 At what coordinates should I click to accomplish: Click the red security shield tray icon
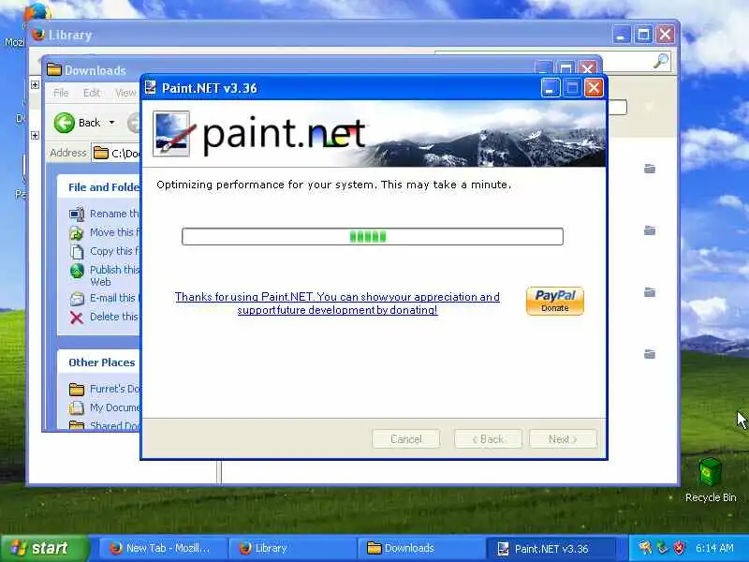pos(680,548)
